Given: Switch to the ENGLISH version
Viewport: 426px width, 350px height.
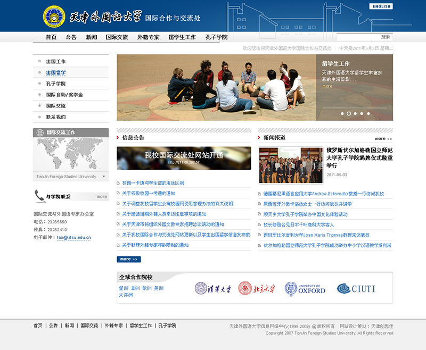Looking at the screenshot, I should click(x=381, y=6).
